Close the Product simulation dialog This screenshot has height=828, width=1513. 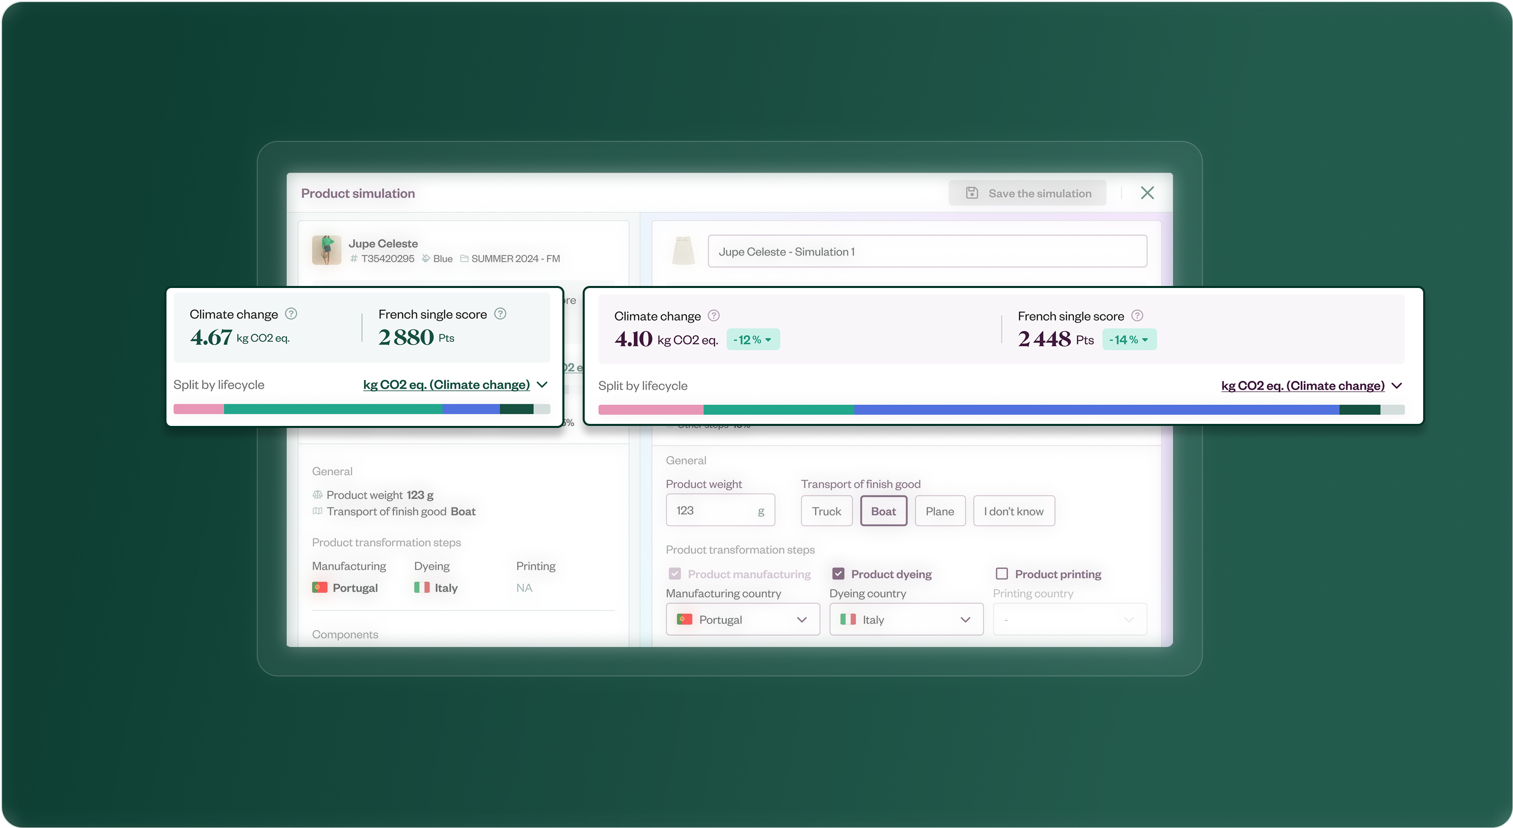[1147, 193]
